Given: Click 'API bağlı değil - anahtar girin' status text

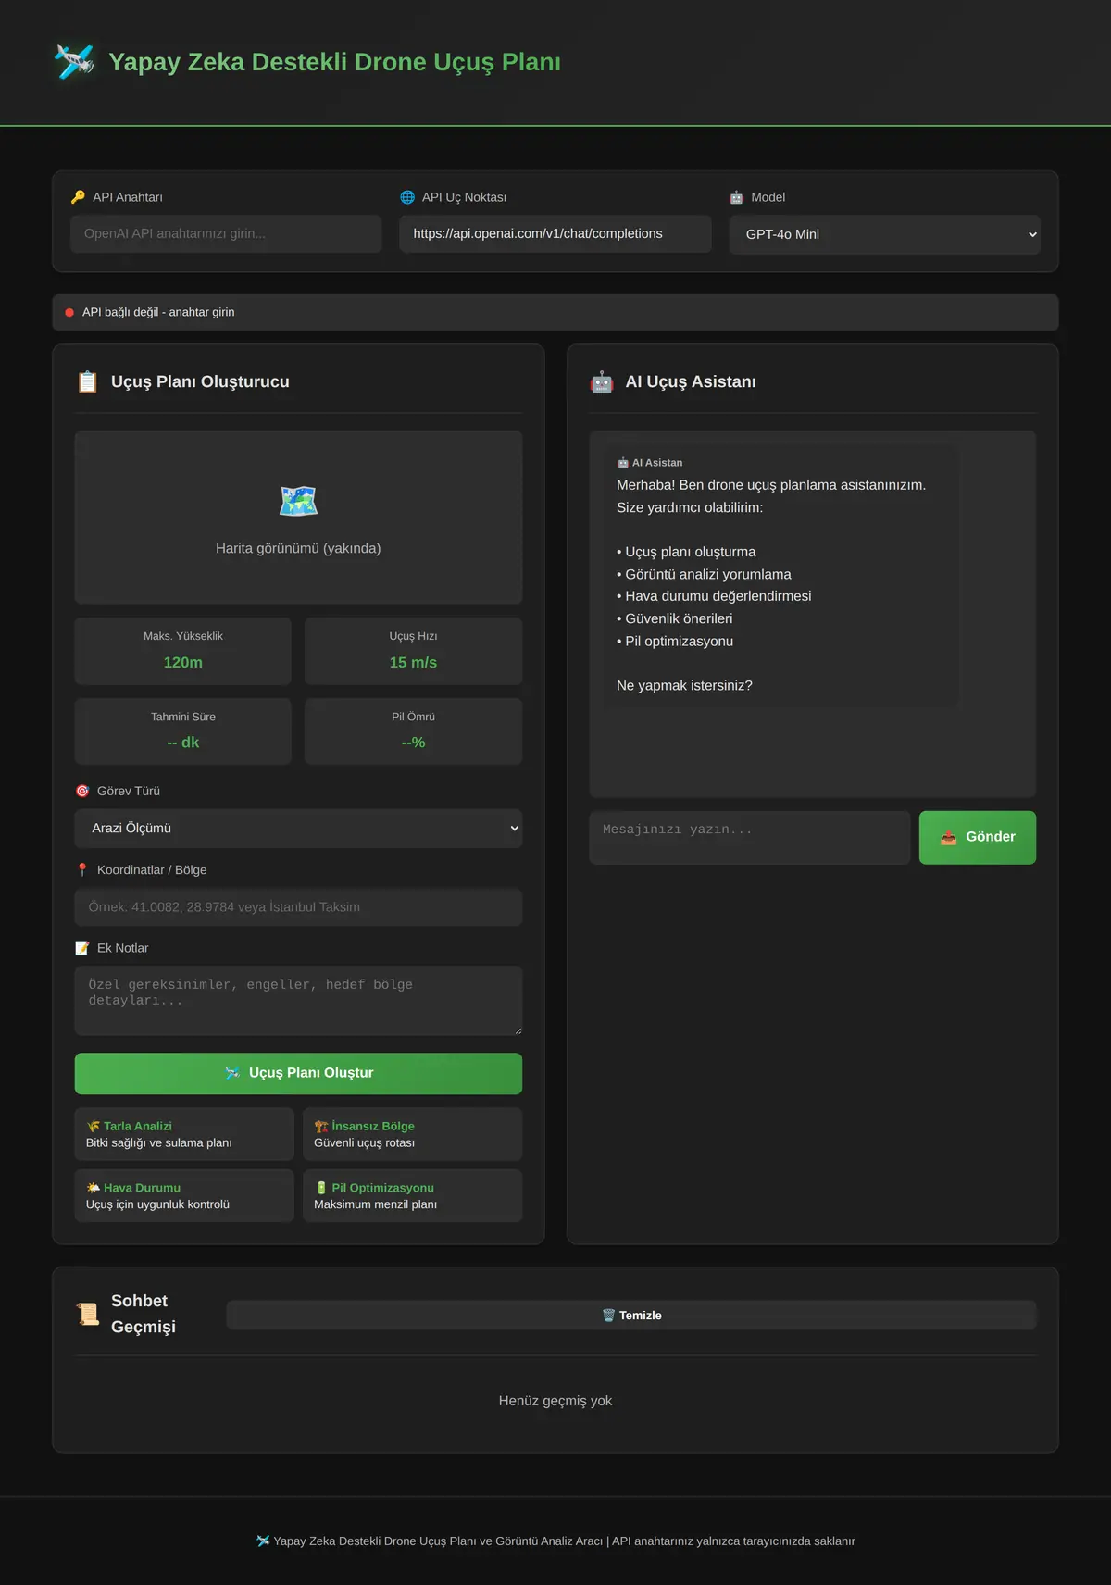Looking at the screenshot, I should [x=158, y=313].
